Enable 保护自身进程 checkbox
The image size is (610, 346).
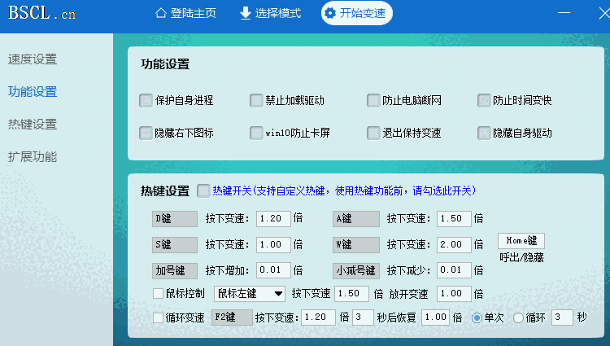coord(146,100)
